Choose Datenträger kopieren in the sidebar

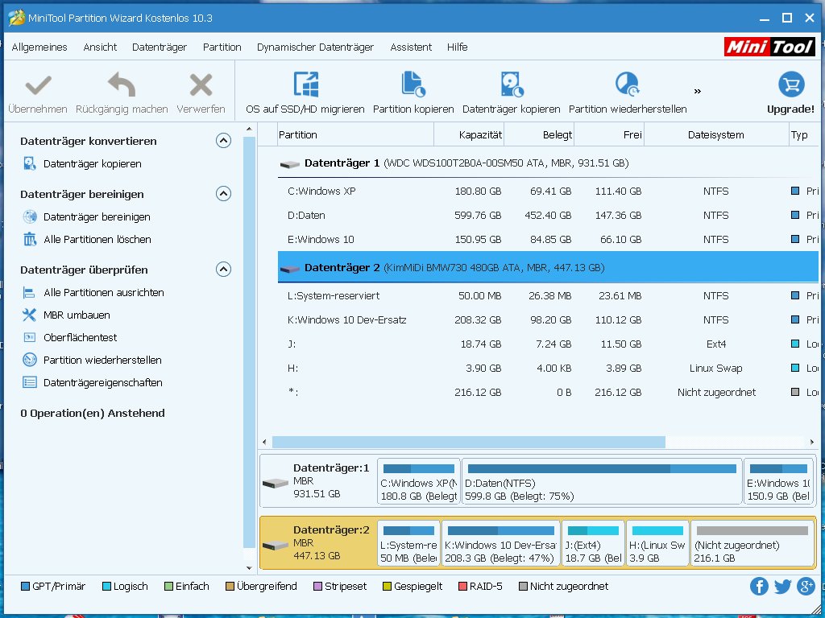[92, 164]
